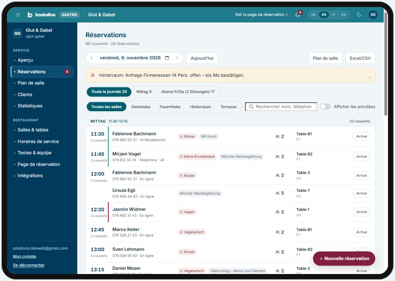
Task: Click the bookalina logo
Action: click(x=41, y=15)
